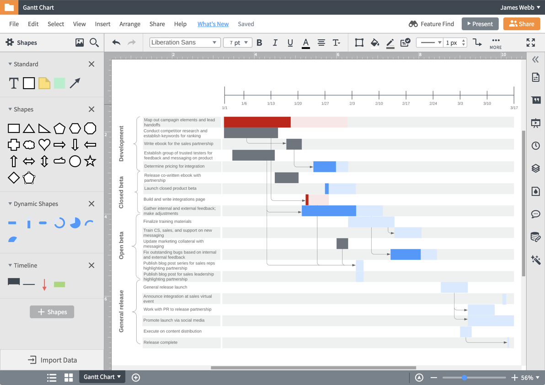Open the Comments panel in right sidebar
The height and width of the screenshot is (385, 545).
point(536,214)
